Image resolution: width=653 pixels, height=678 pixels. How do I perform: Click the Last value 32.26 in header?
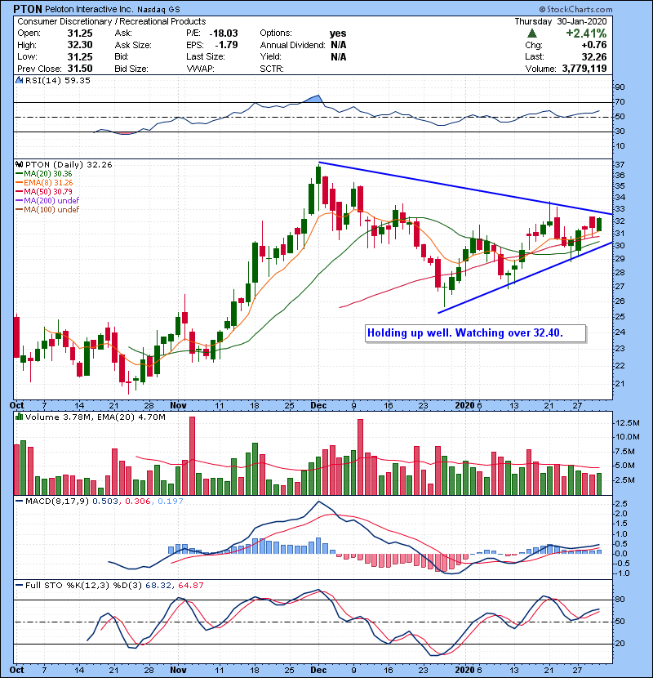pos(594,56)
